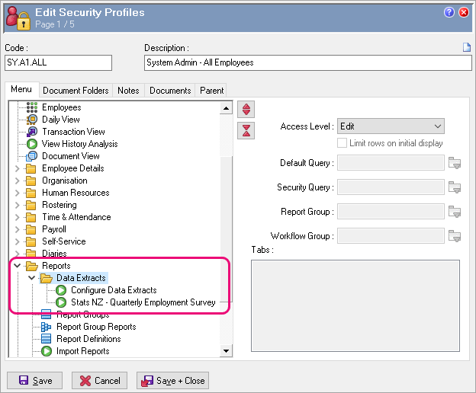This screenshot has width=476, height=393.
Task: Collapse the Data Extracts folder
Action: (32, 278)
